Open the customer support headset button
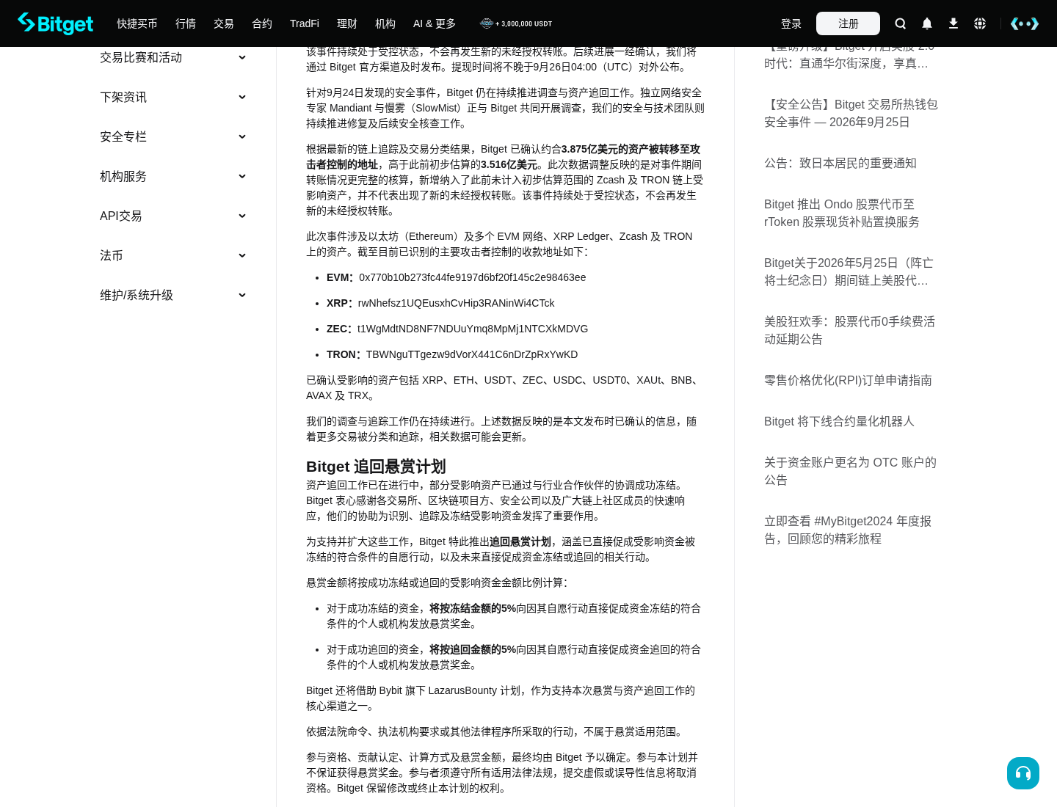This screenshot has height=807, width=1057. click(1023, 773)
